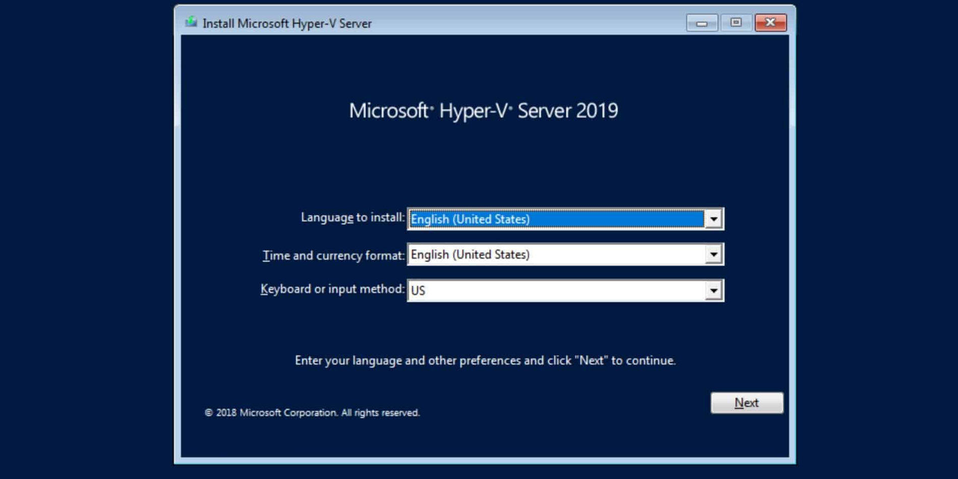This screenshot has height=479, width=958.
Task: Close the Install Microsoft Hyper-V Server window
Action: click(770, 23)
